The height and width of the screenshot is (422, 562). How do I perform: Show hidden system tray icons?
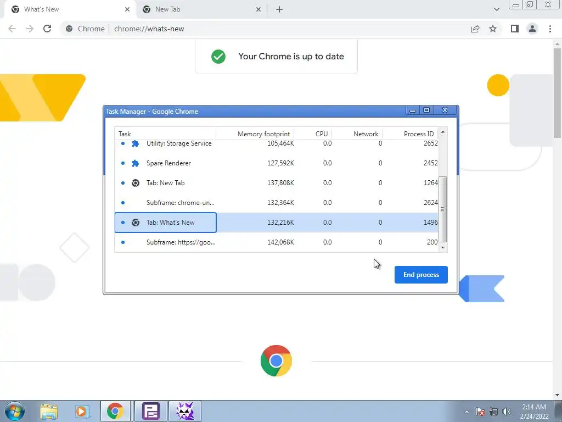(467, 412)
